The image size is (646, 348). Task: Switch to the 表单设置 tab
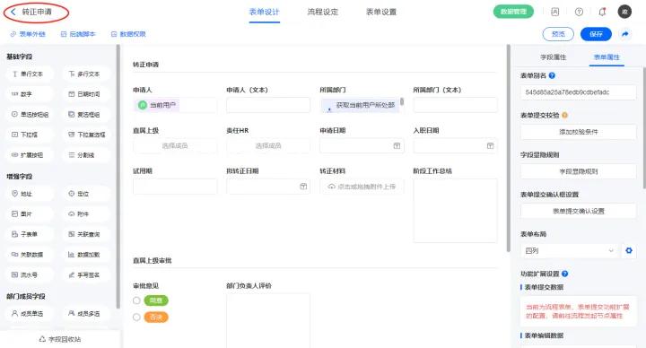(381, 12)
